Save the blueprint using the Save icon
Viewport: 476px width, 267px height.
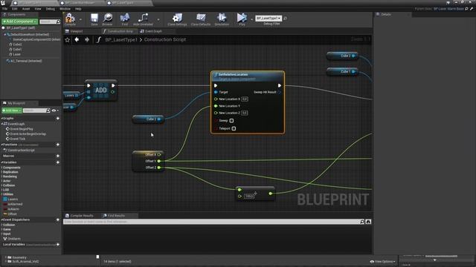tap(94, 19)
